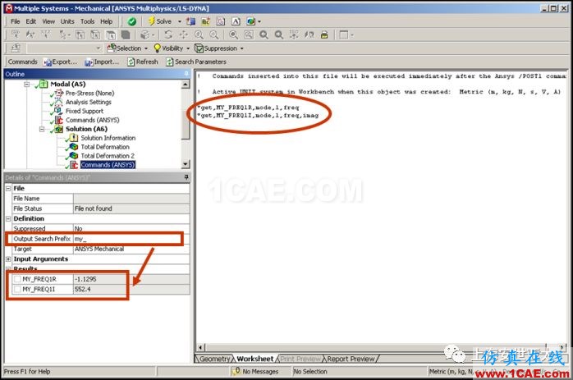Open the Visibility dropdown
The image size is (573, 380).
pyautogui.click(x=172, y=48)
